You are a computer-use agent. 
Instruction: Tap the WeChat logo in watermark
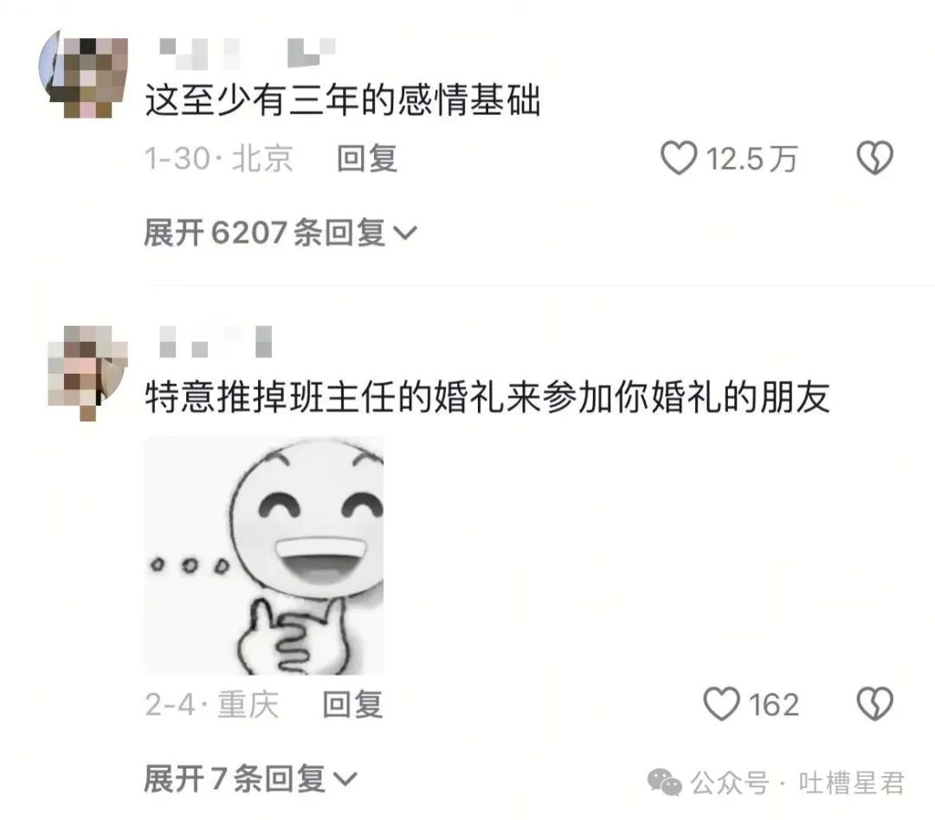click(664, 782)
